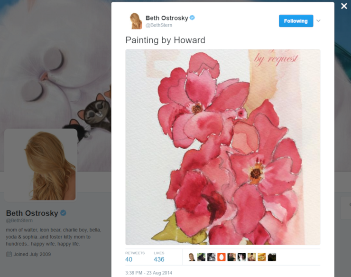View the 436 likes list
Image resolution: width=351 pixels, height=277 pixels.
[159, 257]
